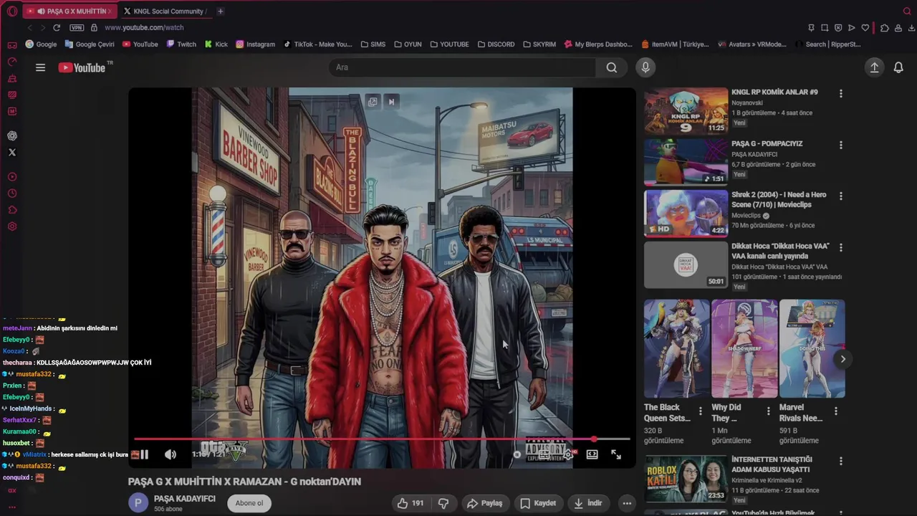917x516 pixels.
Task: Switch to theater mode
Action: click(x=592, y=454)
